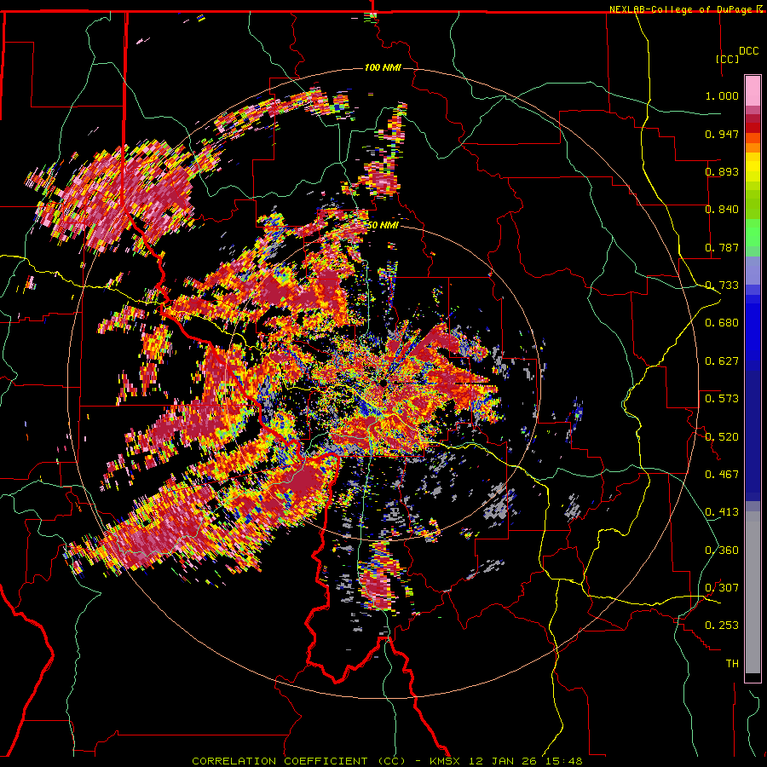Image resolution: width=767 pixels, height=767 pixels.
Task: Click the black radar site dot at map center
Action: [383, 383]
